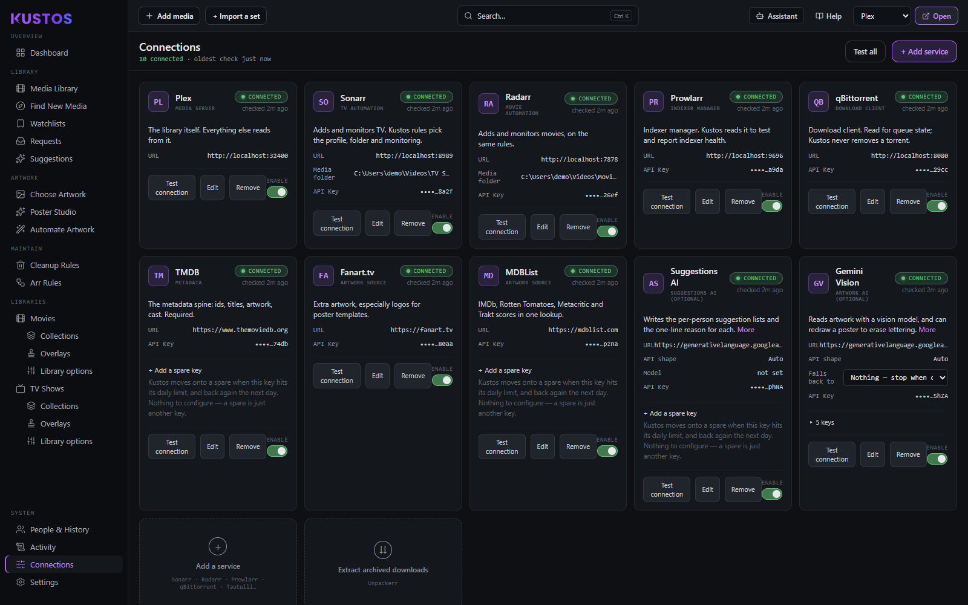
Task: Toggle the Gemini Vision enable switch
Action: 937,459
